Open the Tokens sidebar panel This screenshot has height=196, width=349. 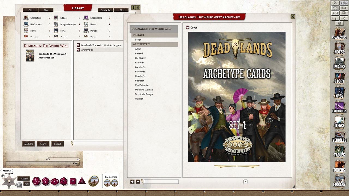click(x=339, y=167)
